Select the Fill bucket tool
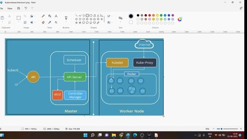Viewport: 247px width, 139px height. click(50, 16)
